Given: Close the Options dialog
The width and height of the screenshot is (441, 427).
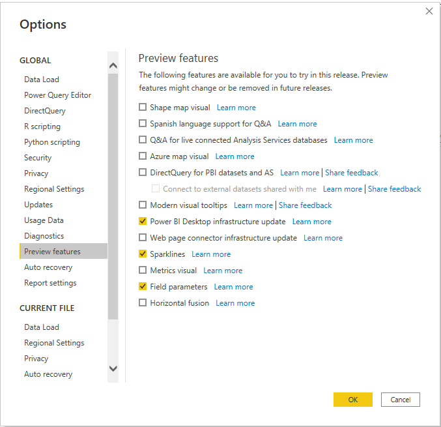Looking at the screenshot, I should [429, 11].
